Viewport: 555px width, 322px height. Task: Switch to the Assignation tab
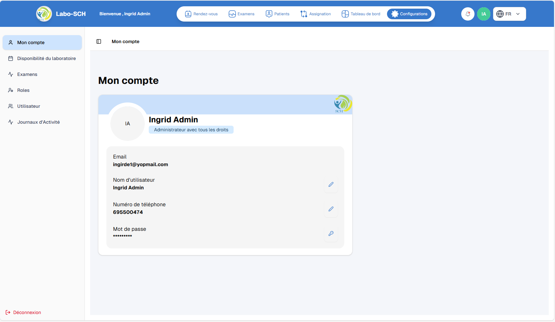tap(315, 14)
